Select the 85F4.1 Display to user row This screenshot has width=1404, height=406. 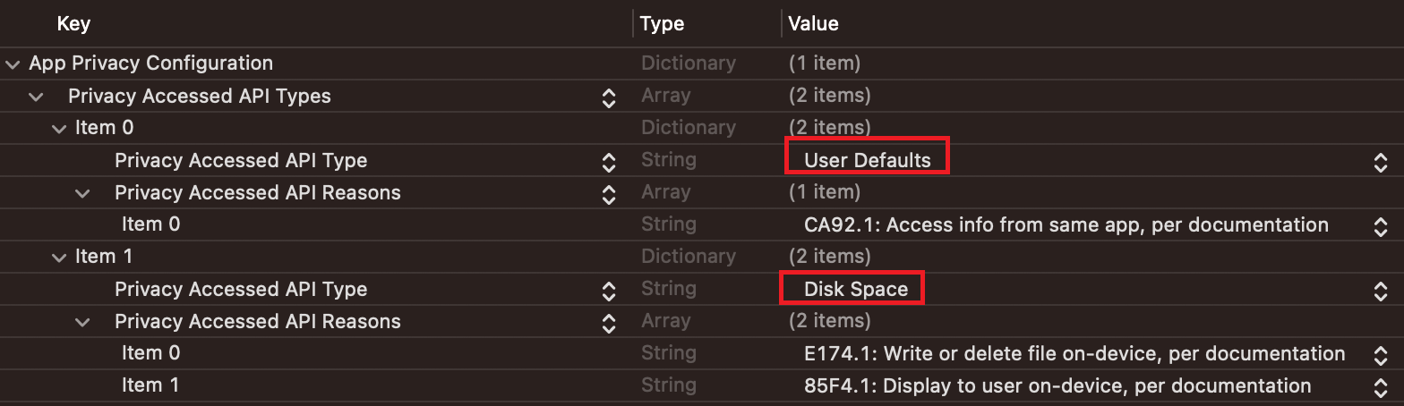[702, 385]
